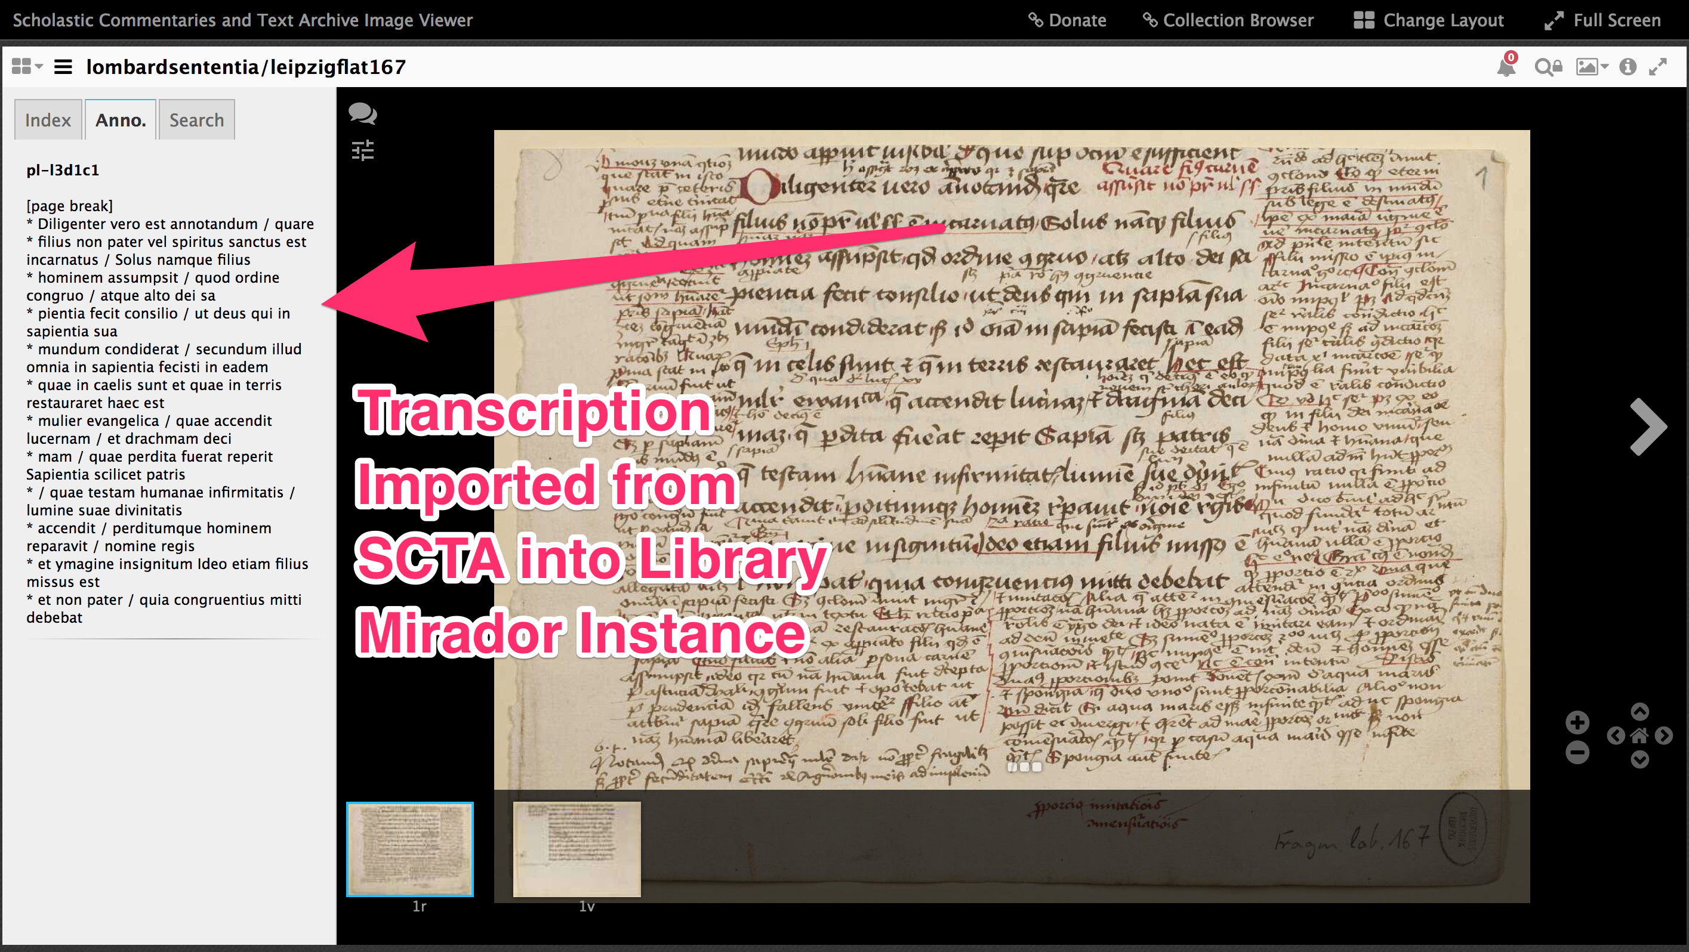Click the window expand arrows icon
Image resolution: width=1689 pixels, height=952 pixels.
[x=1658, y=67]
